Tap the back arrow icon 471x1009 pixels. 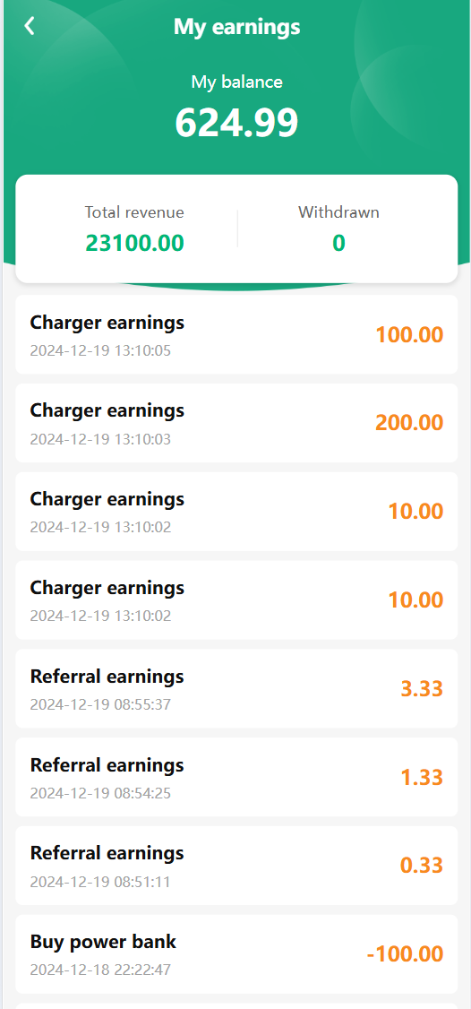coord(29,26)
